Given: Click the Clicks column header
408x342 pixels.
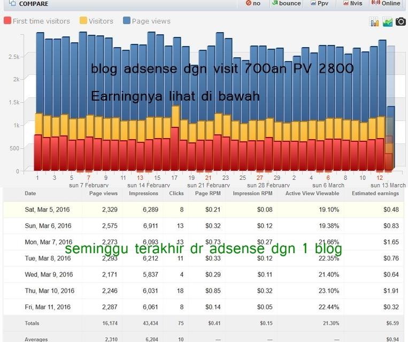Looking at the screenshot, I should [x=176, y=194].
